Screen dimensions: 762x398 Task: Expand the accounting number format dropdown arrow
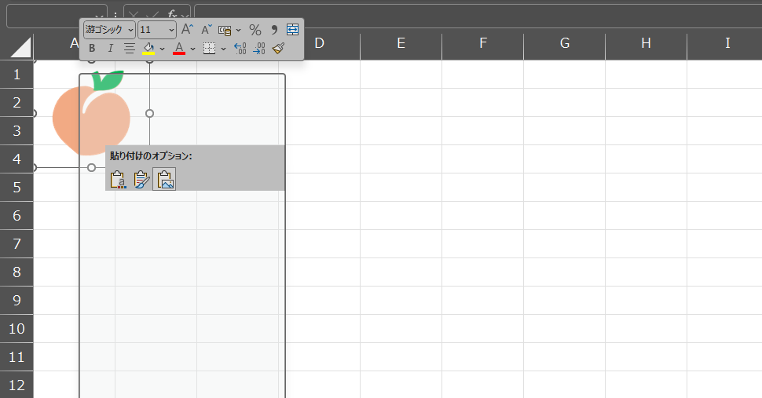(238, 30)
